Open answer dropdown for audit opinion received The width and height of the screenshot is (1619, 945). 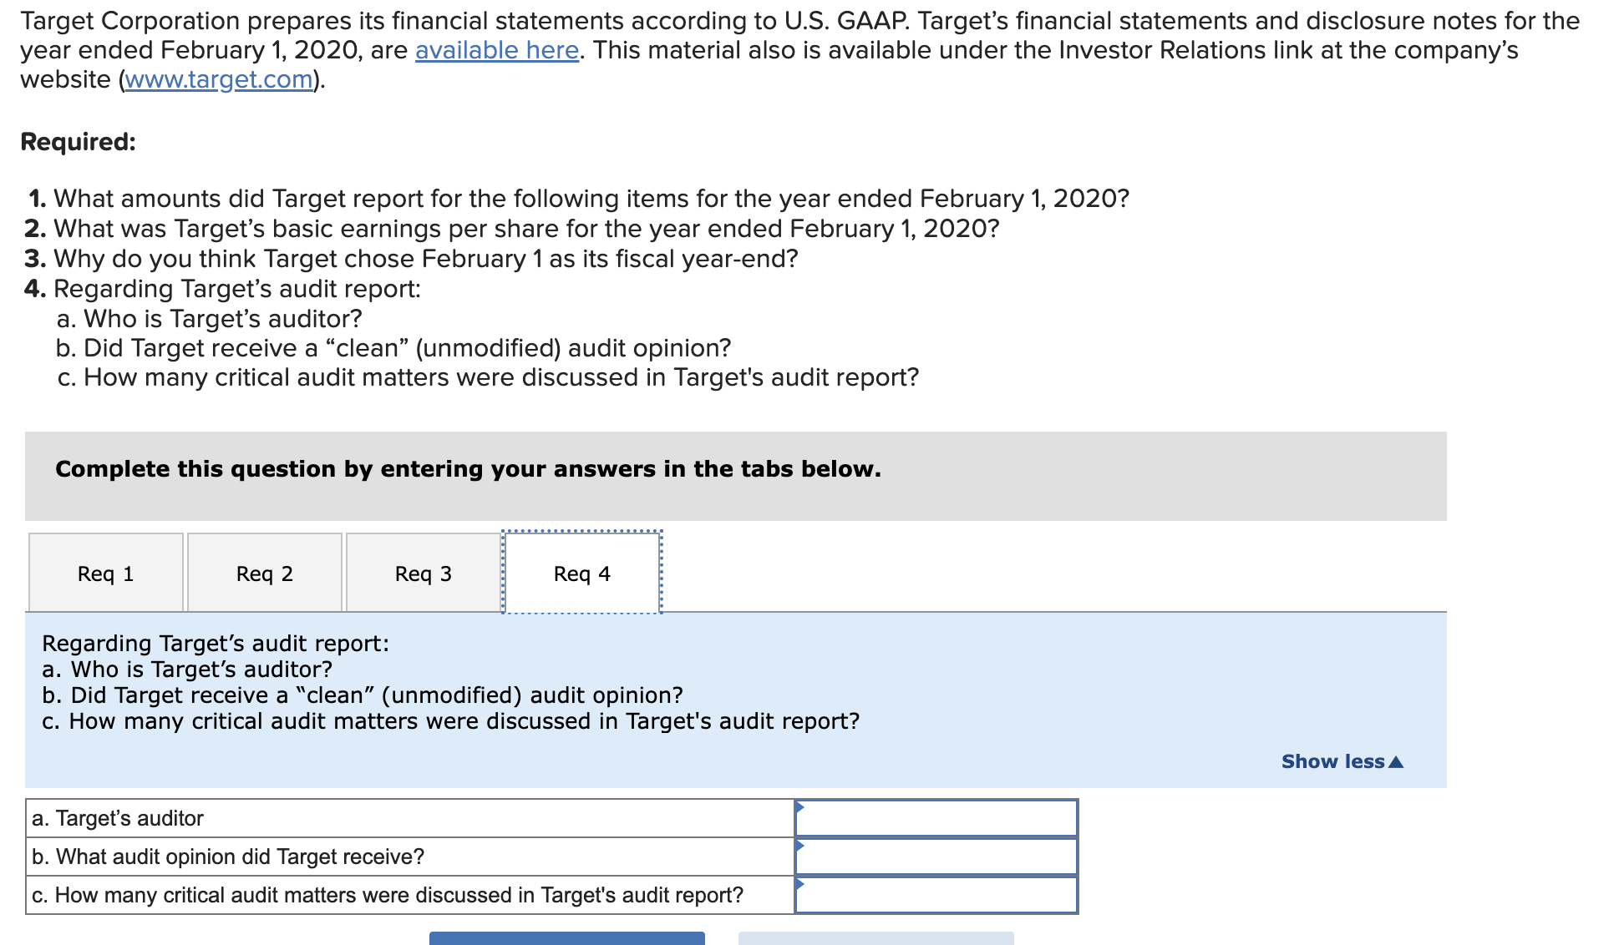(936, 856)
